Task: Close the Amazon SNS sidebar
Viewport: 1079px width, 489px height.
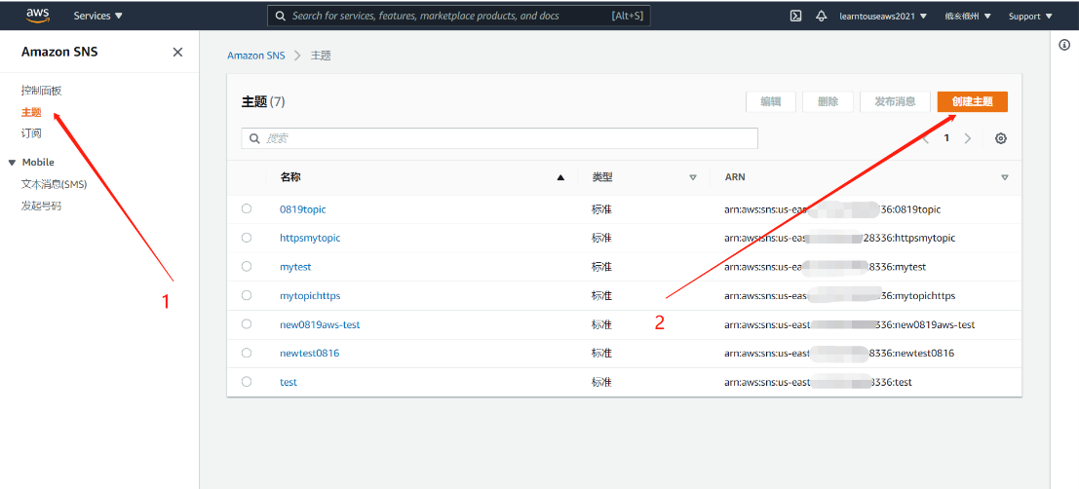Action: [177, 53]
